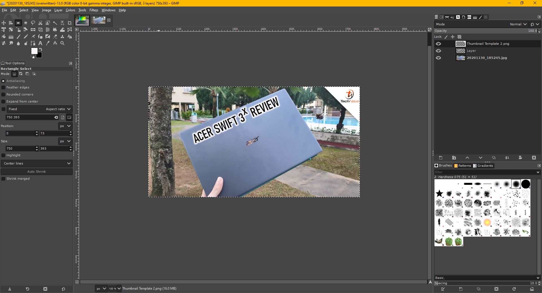Hide the 20201130_185245.jpg layer

[438, 58]
